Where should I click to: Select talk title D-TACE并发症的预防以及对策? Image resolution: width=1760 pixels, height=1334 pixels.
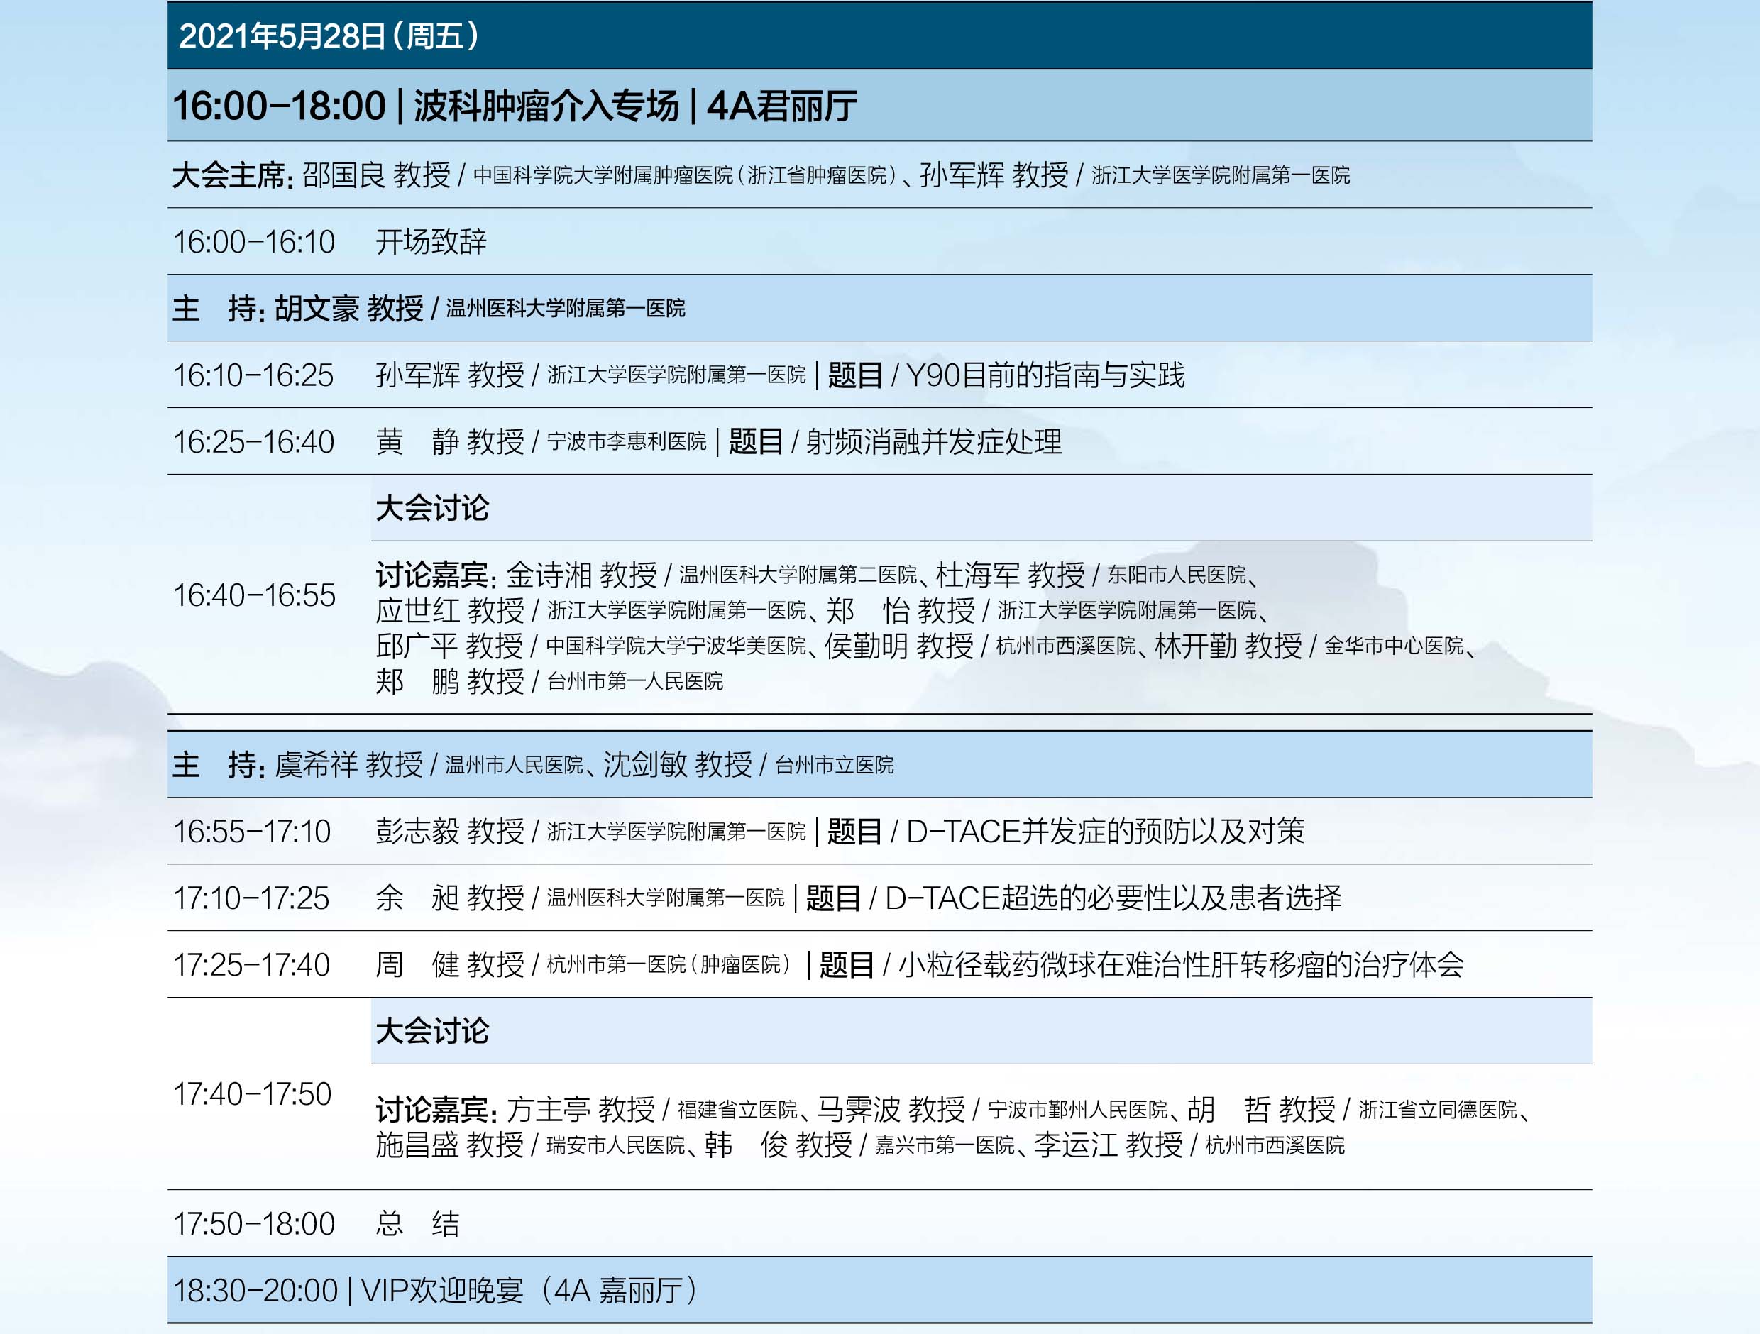click(x=1106, y=832)
